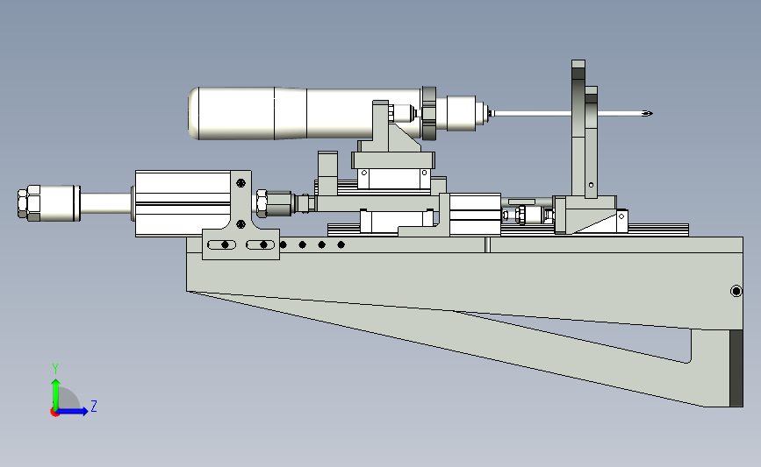Click the green Y axis arrow of triad
The image size is (761, 467).
pyautogui.click(x=56, y=393)
